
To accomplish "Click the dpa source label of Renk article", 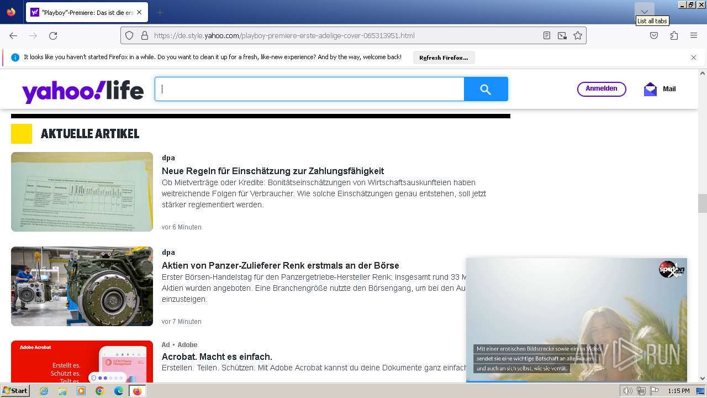I will (168, 253).
